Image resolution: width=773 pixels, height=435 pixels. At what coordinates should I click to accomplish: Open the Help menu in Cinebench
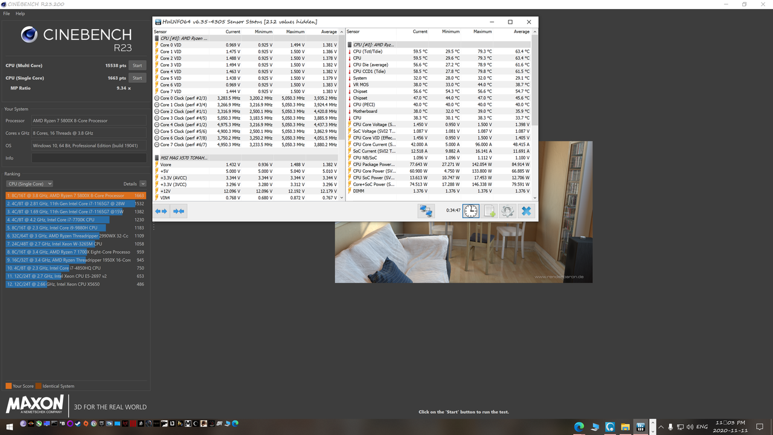(20, 13)
